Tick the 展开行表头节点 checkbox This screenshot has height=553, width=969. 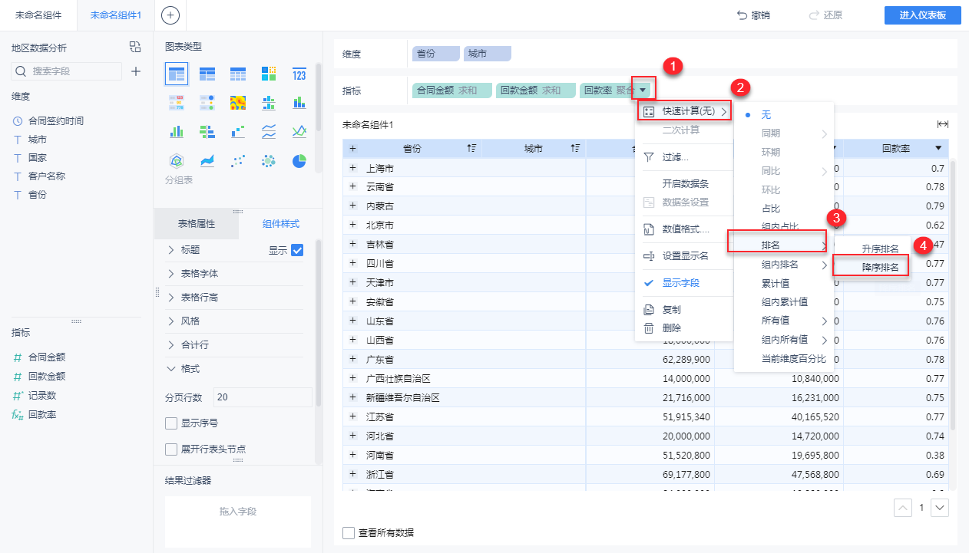171,449
